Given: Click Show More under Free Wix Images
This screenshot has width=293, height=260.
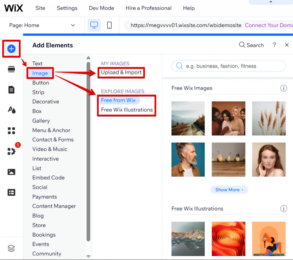Looking at the screenshot, I should 229,189.
